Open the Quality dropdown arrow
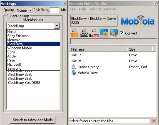The image size is (159, 125). 30,10
